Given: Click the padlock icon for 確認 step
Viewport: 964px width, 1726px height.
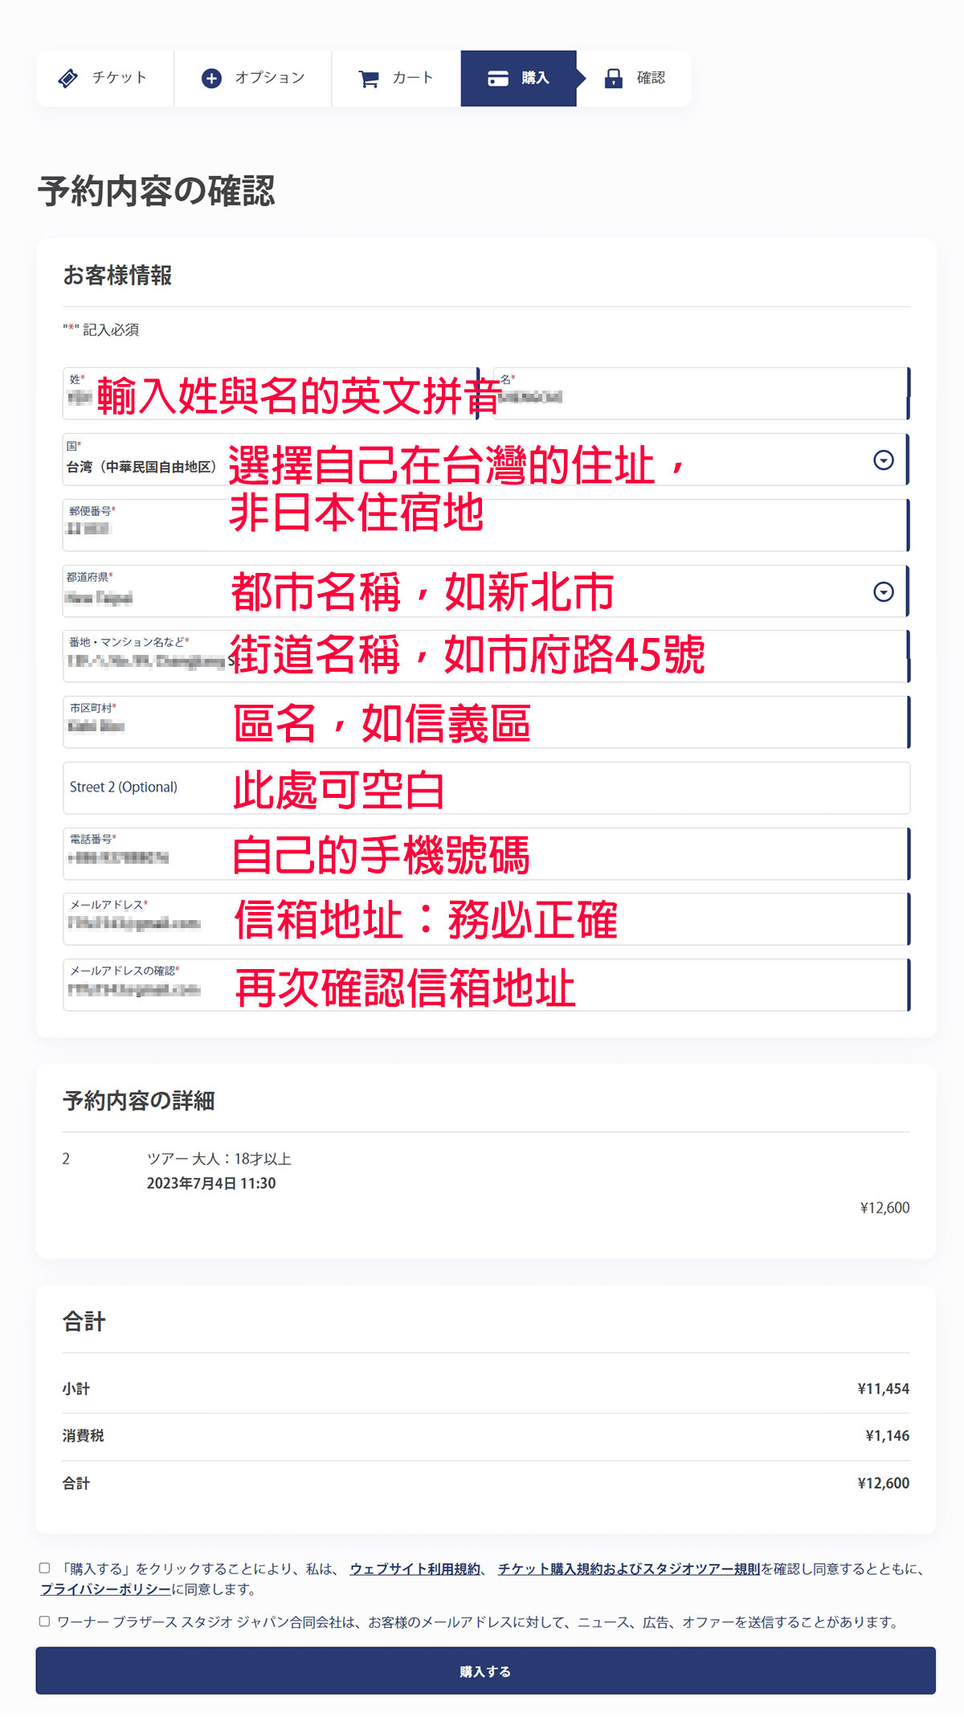Looking at the screenshot, I should (614, 78).
